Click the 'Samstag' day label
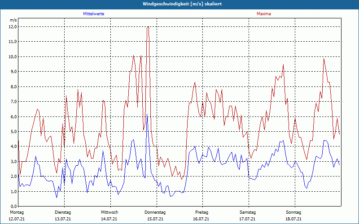This screenshot has height=224, width=359. point(248,212)
